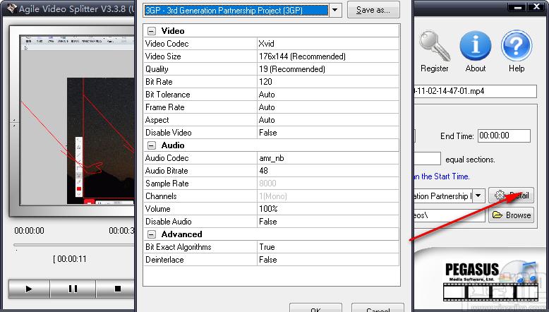Collapse the Advanced section

click(x=152, y=234)
